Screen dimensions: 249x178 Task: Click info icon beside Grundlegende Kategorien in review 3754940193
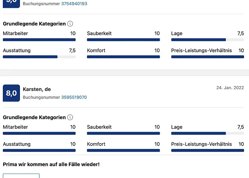click(x=70, y=24)
